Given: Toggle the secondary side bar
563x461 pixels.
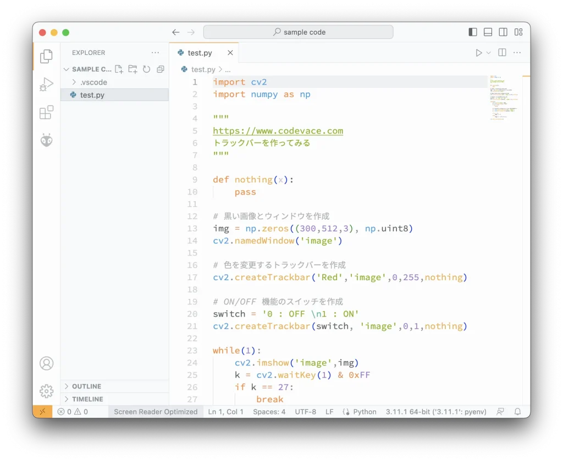Looking at the screenshot, I should (x=503, y=32).
